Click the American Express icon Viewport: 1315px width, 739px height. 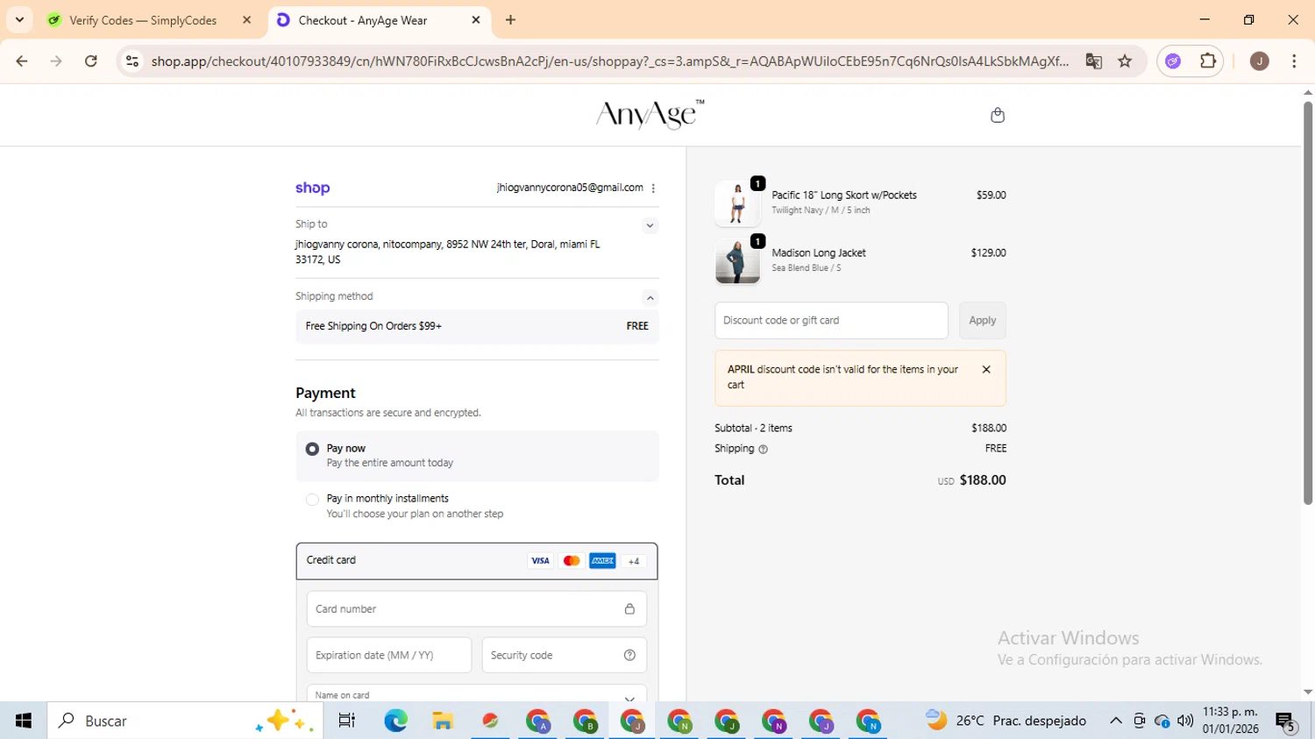(x=602, y=561)
